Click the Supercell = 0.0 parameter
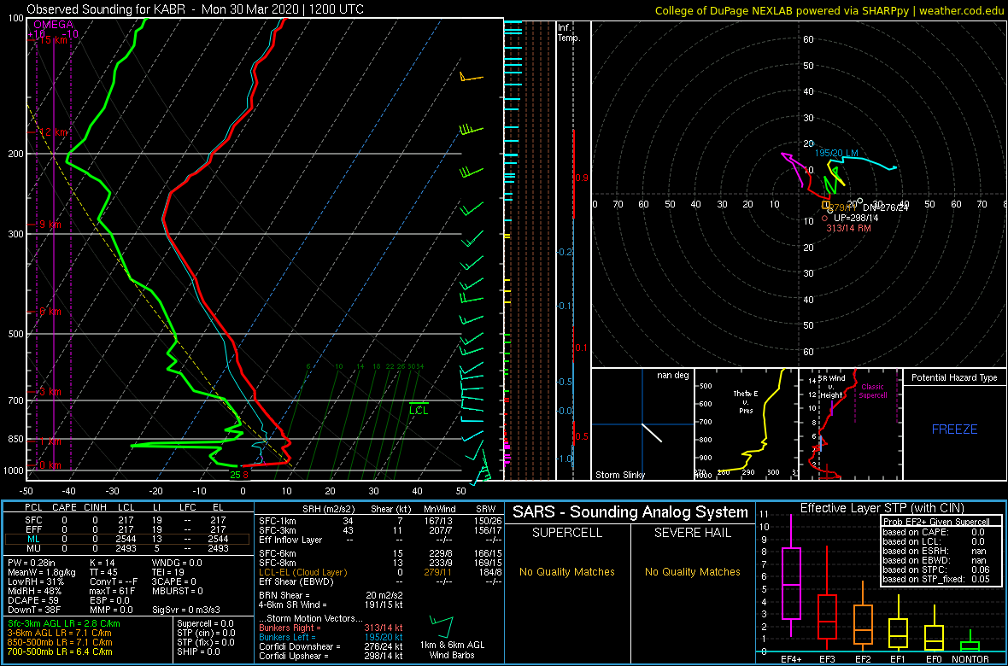The image size is (1008, 666). (206, 623)
